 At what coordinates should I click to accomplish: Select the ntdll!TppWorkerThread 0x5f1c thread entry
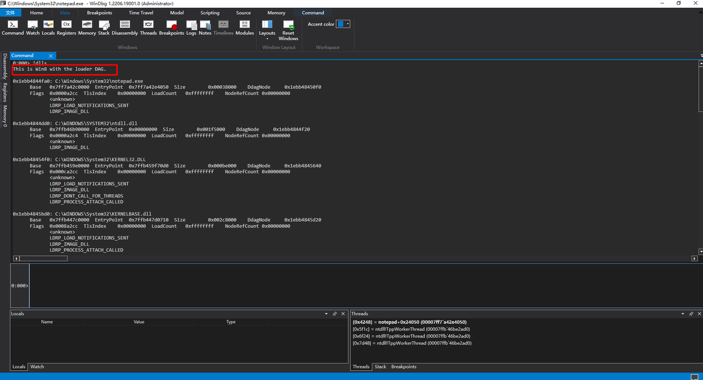point(411,329)
